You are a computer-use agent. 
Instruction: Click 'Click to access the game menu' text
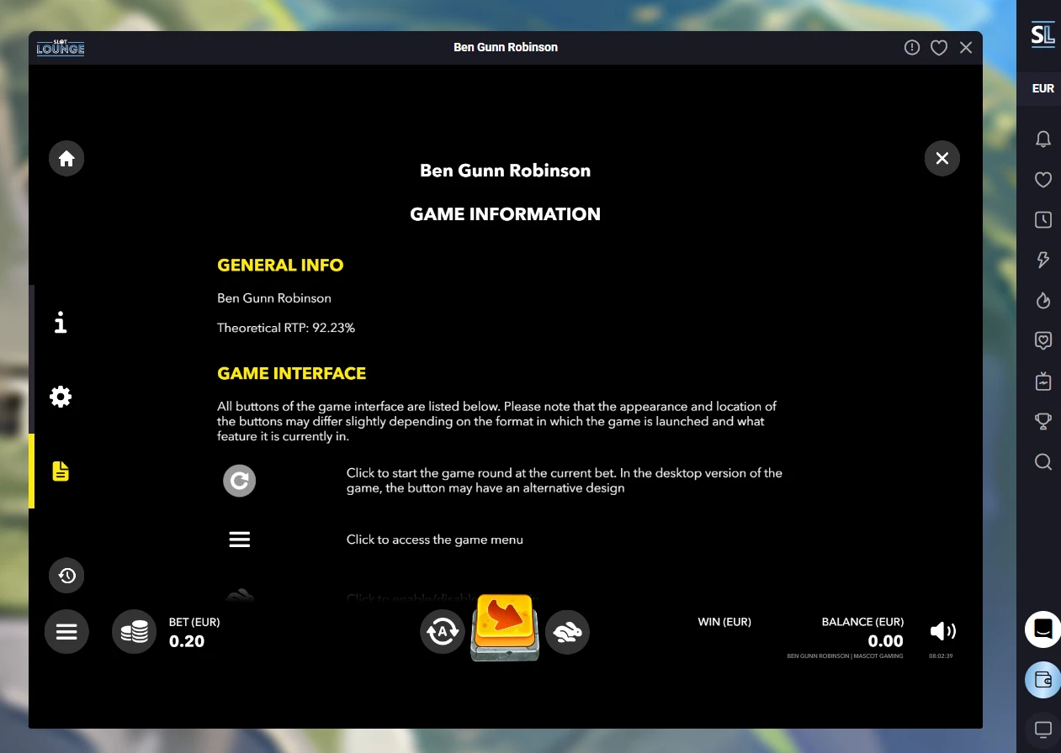click(x=435, y=540)
